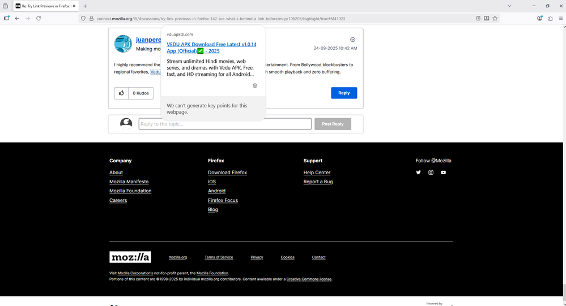
Task: Bookmark this page with the star icon
Action: [x=495, y=18]
